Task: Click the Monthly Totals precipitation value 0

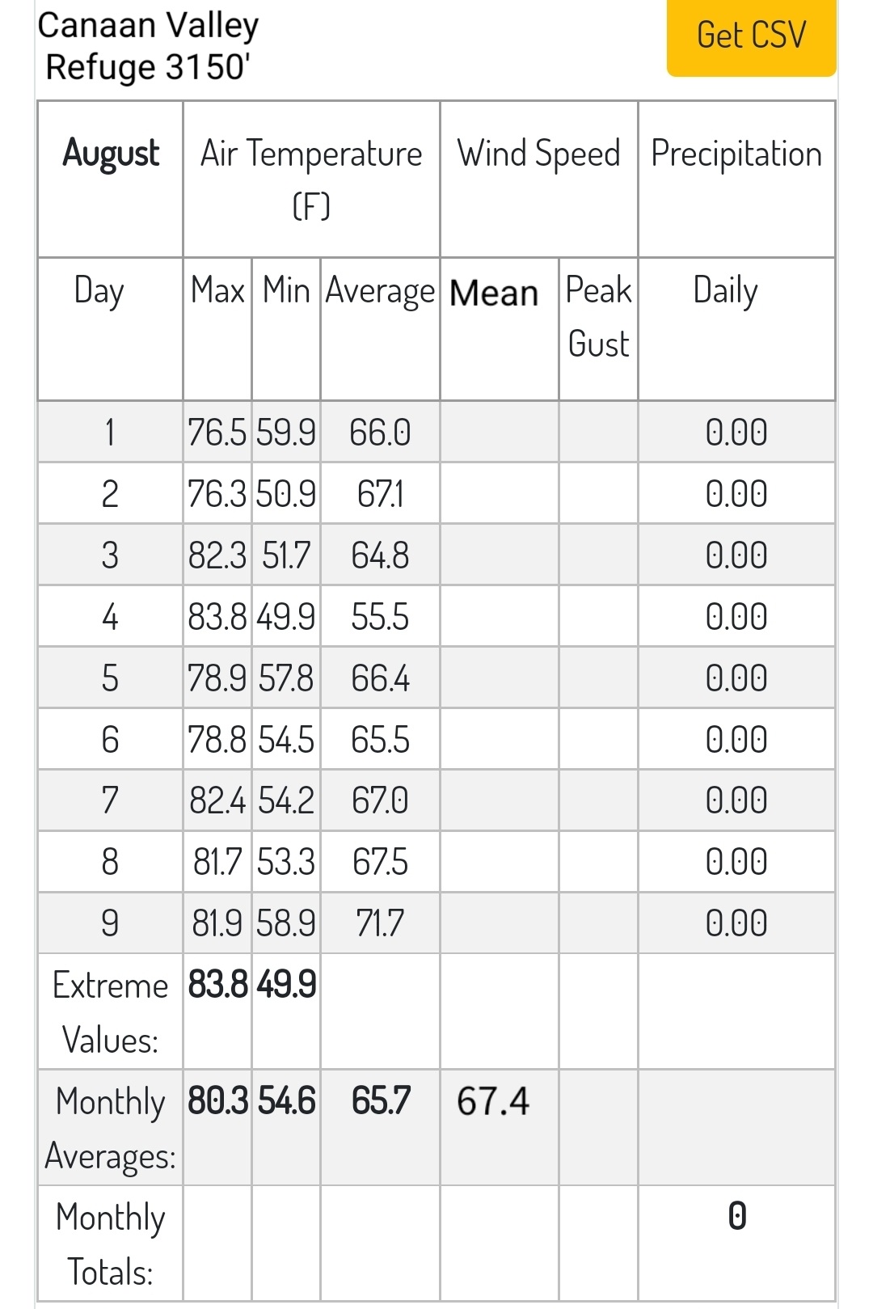Action: [736, 1216]
